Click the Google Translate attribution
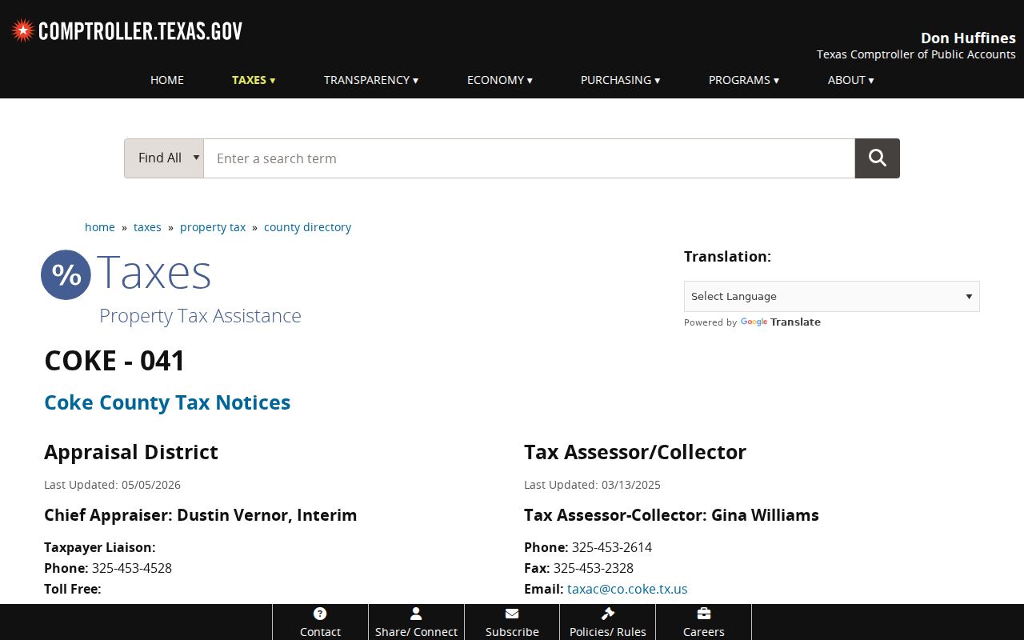This screenshot has width=1024, height=640. click(752, 322)
